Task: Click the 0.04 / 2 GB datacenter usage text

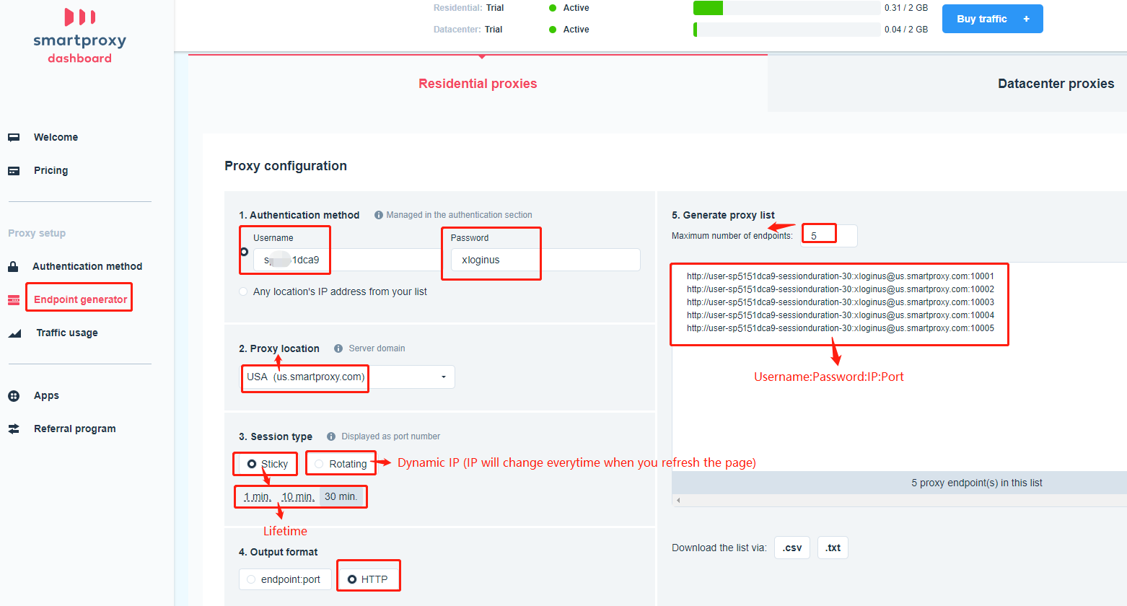Action: 906,30
